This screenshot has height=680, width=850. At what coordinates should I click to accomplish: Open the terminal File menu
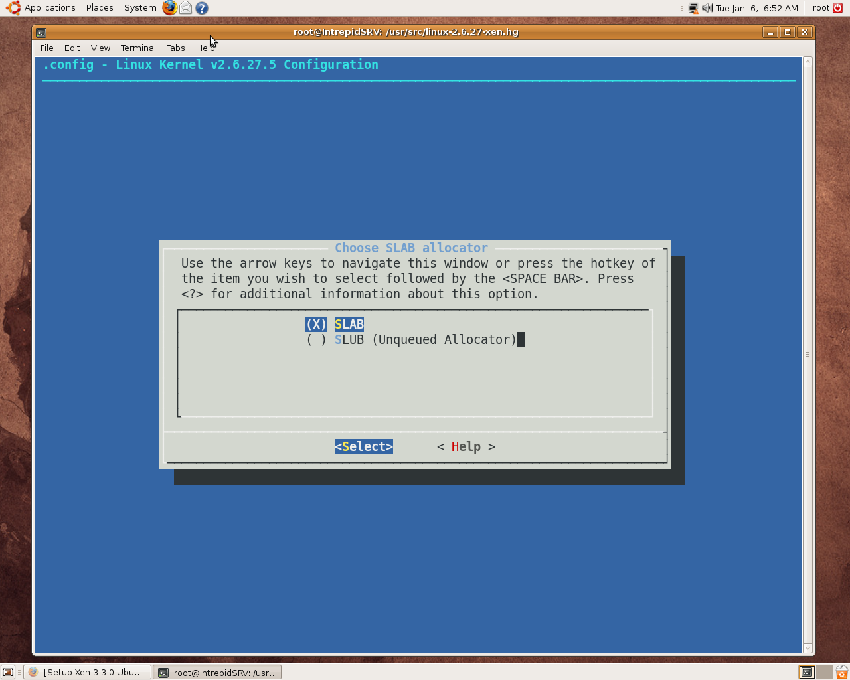coord(46,48)
